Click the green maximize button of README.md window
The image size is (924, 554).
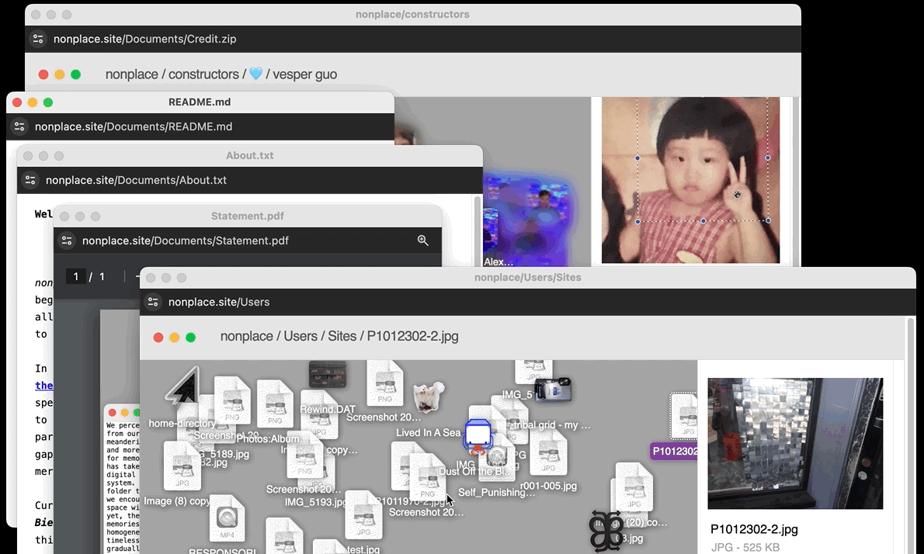(48, 102)
